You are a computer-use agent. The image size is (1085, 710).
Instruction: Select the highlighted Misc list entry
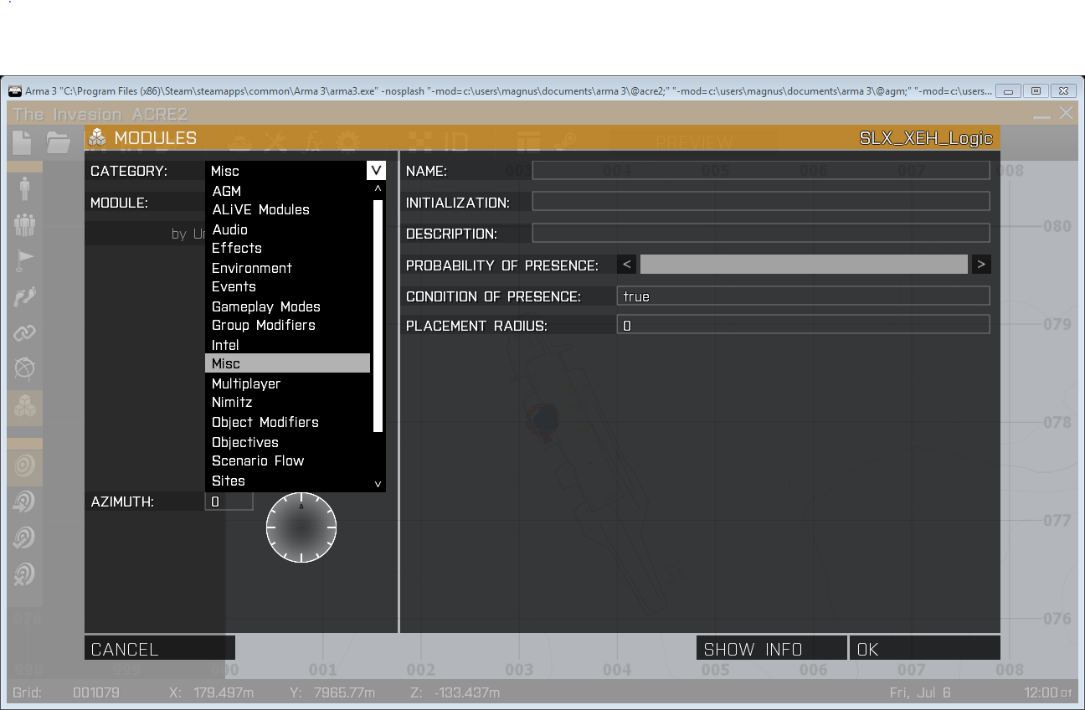(x=287, y=363)
